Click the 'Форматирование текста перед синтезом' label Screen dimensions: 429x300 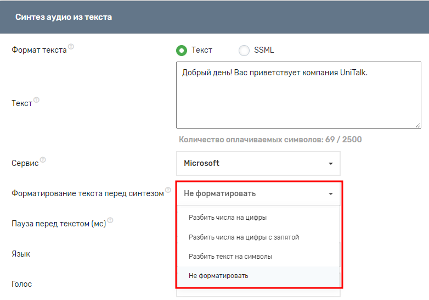87,193
